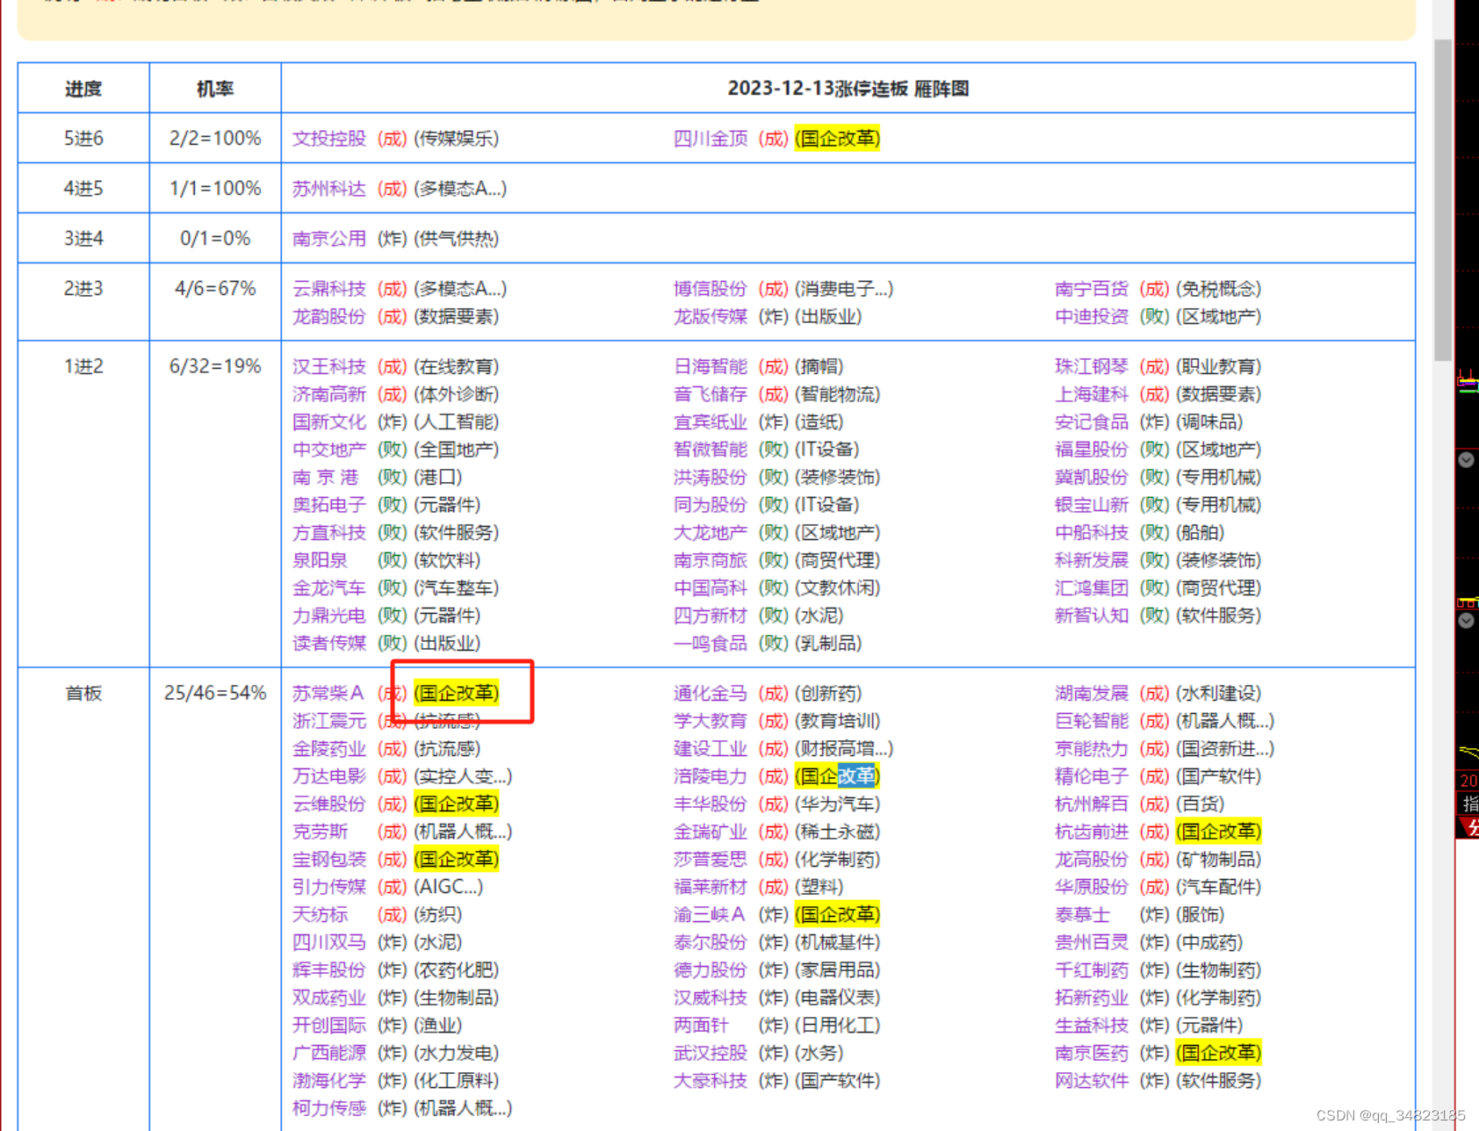Click 南 京 港 stock link
This screenshot has width=1479, height=1131.
(326, 477)
